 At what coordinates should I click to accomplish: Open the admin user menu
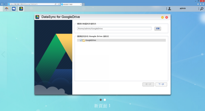(x=183, y=8)
